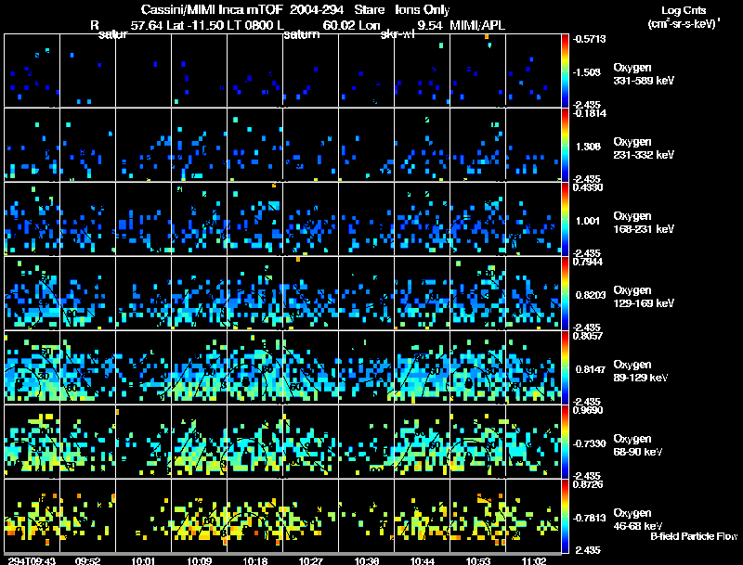Click the color bar beside Oxygen 68-90 keV
Image resolution: width=743 pixels, height=565 pixels.
565,442
